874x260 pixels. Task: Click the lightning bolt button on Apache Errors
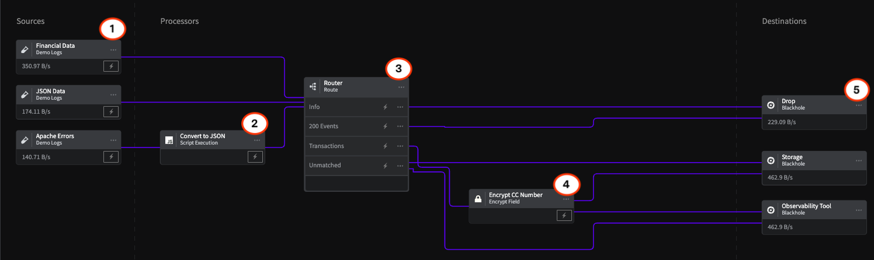111,157
